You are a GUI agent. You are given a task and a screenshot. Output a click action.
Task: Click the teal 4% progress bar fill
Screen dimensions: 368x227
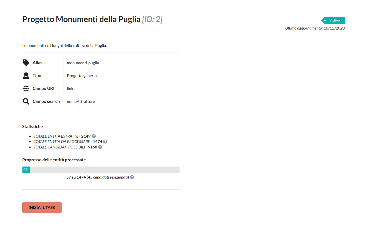click(26, 170)
